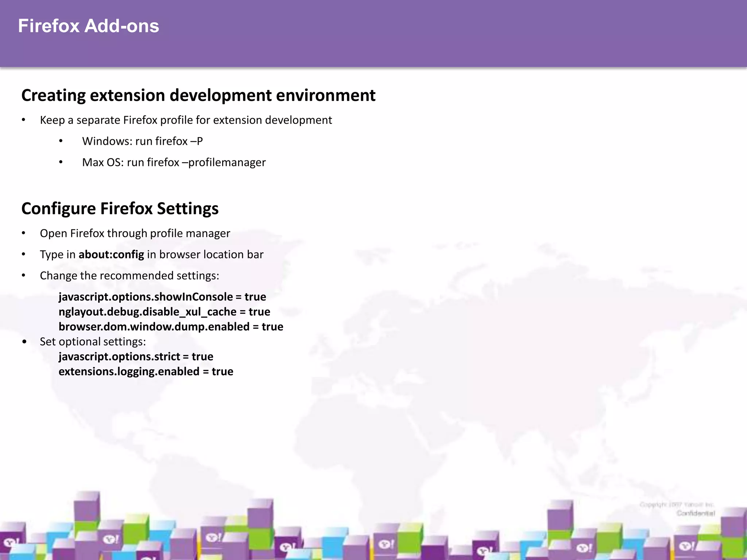Click 'javascript.options.showInConsole = true' line
Screen dimensions: 747x560
(162, 297)
